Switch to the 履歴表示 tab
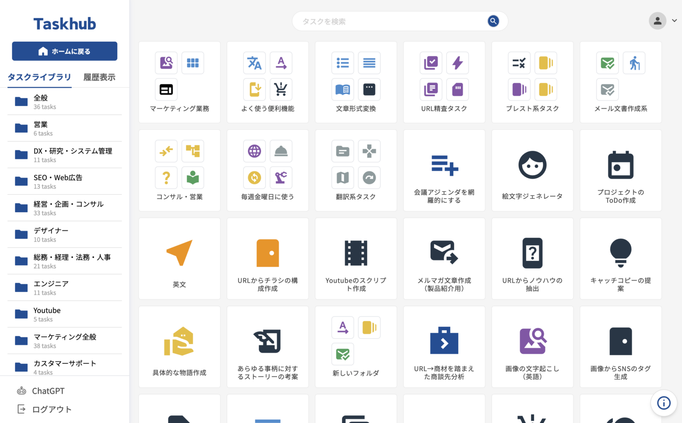The width and height of the screenshot is (682, 423). pyautogui.click(x=99, y=77)
